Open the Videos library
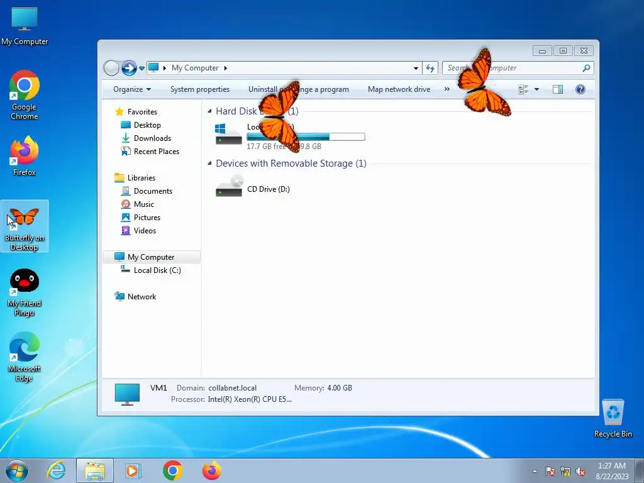Viewport: 644px width, 483px height. 145,230
